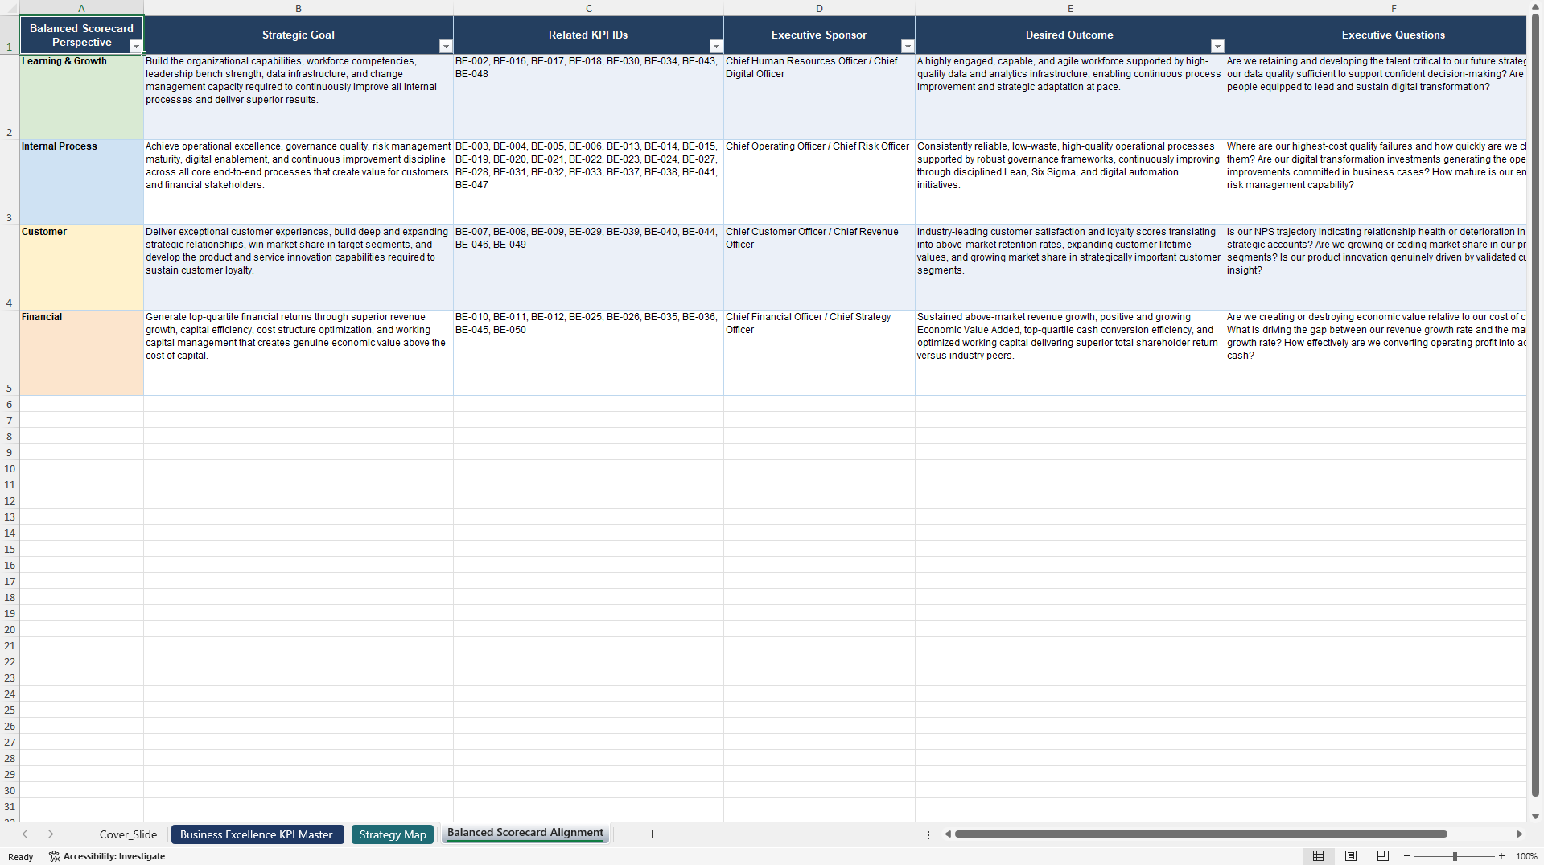
Task: Select the Internal Process cell
Action: (81, 183)
